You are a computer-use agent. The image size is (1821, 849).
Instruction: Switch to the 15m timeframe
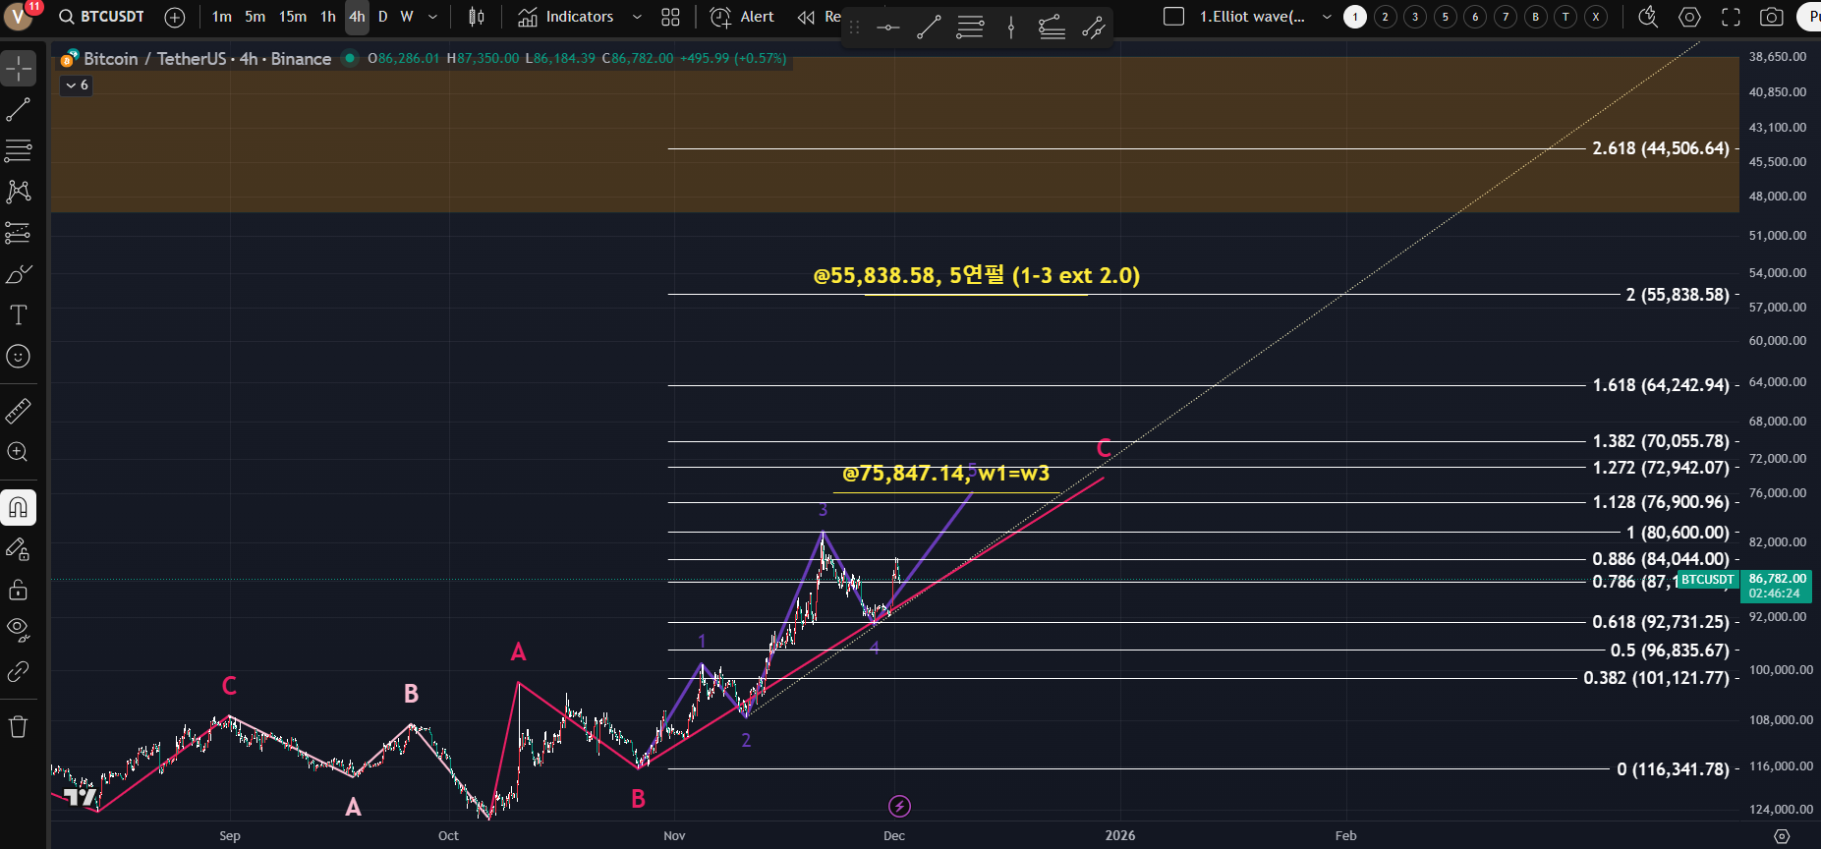click(x=292, y=17)
